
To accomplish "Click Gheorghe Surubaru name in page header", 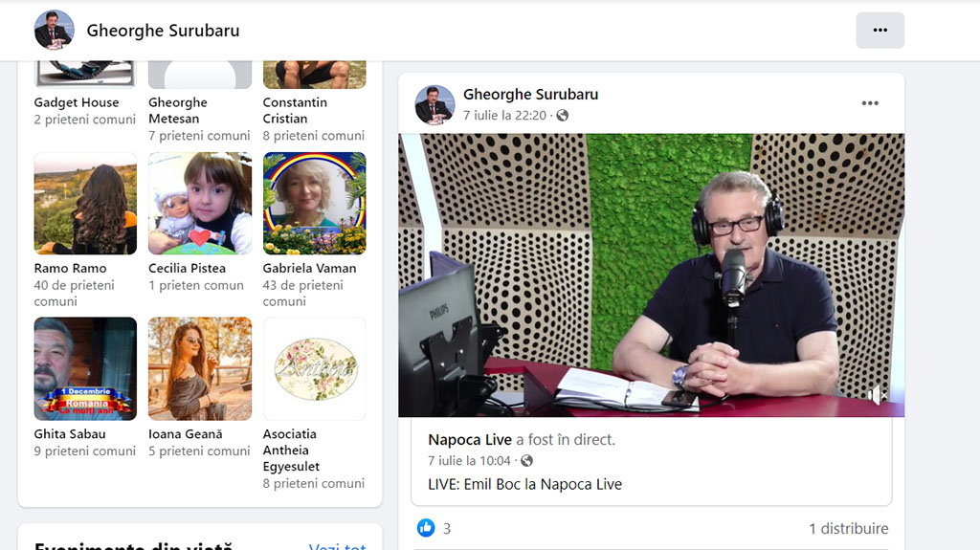I will point(163,31).
